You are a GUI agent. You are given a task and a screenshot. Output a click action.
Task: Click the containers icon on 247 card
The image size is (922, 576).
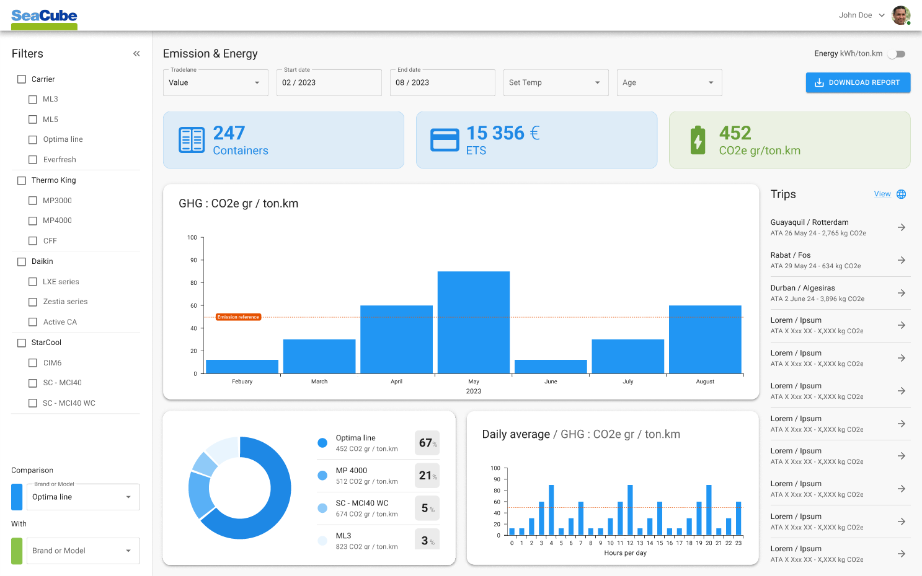click(x=192, y=140)
